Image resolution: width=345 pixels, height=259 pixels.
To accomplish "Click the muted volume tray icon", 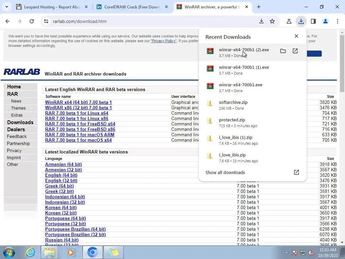I will coord(311,253).
